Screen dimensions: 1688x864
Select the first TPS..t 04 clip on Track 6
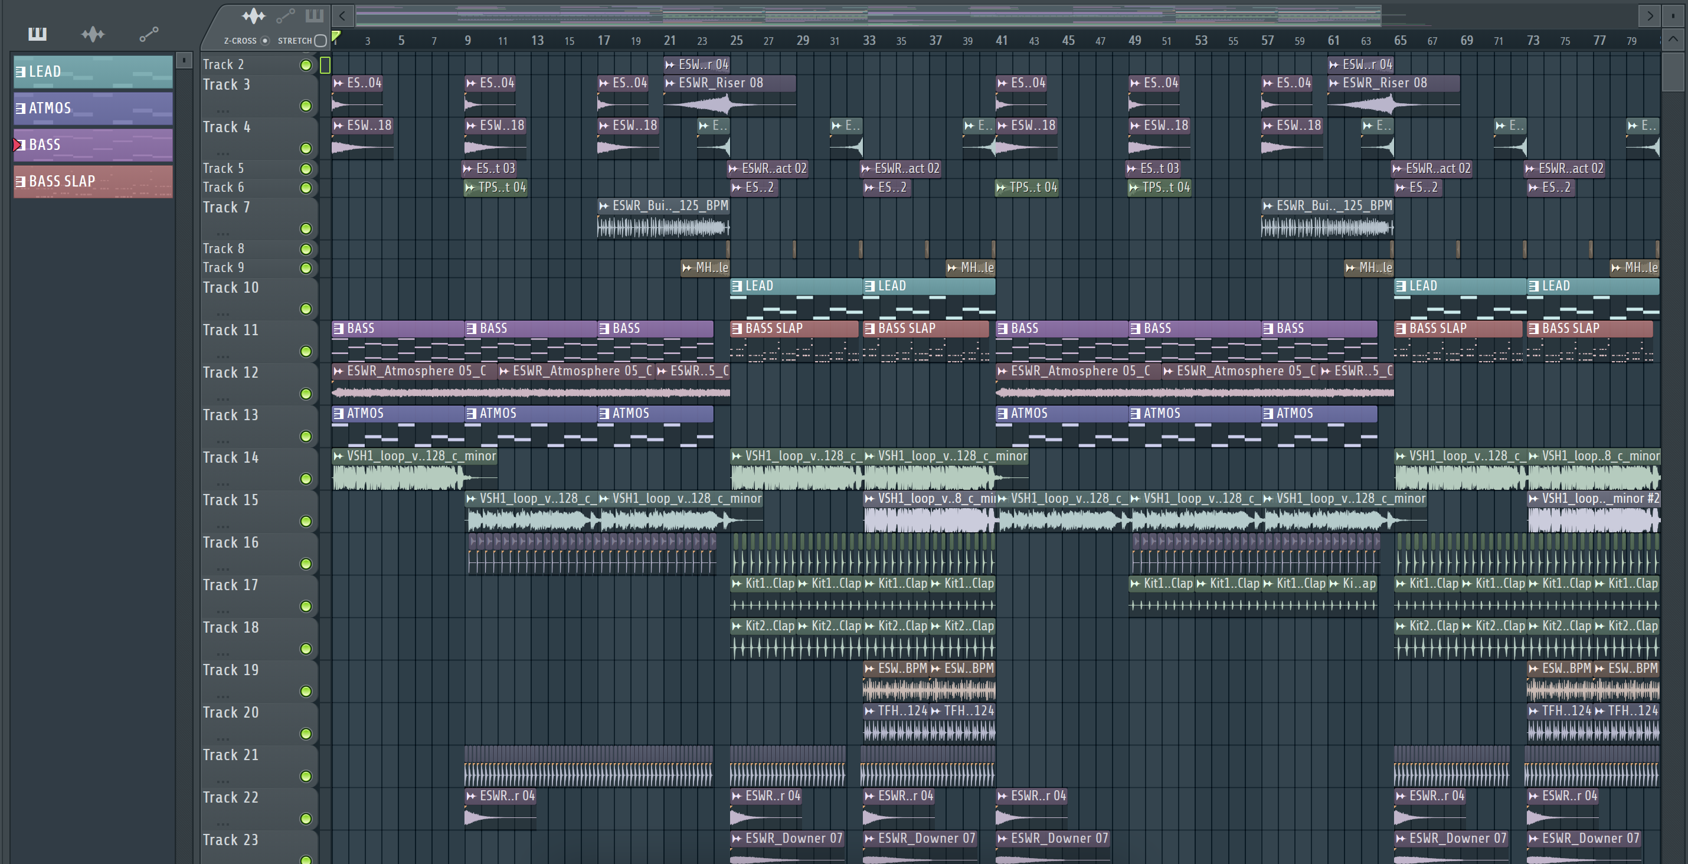coord(496,188)
